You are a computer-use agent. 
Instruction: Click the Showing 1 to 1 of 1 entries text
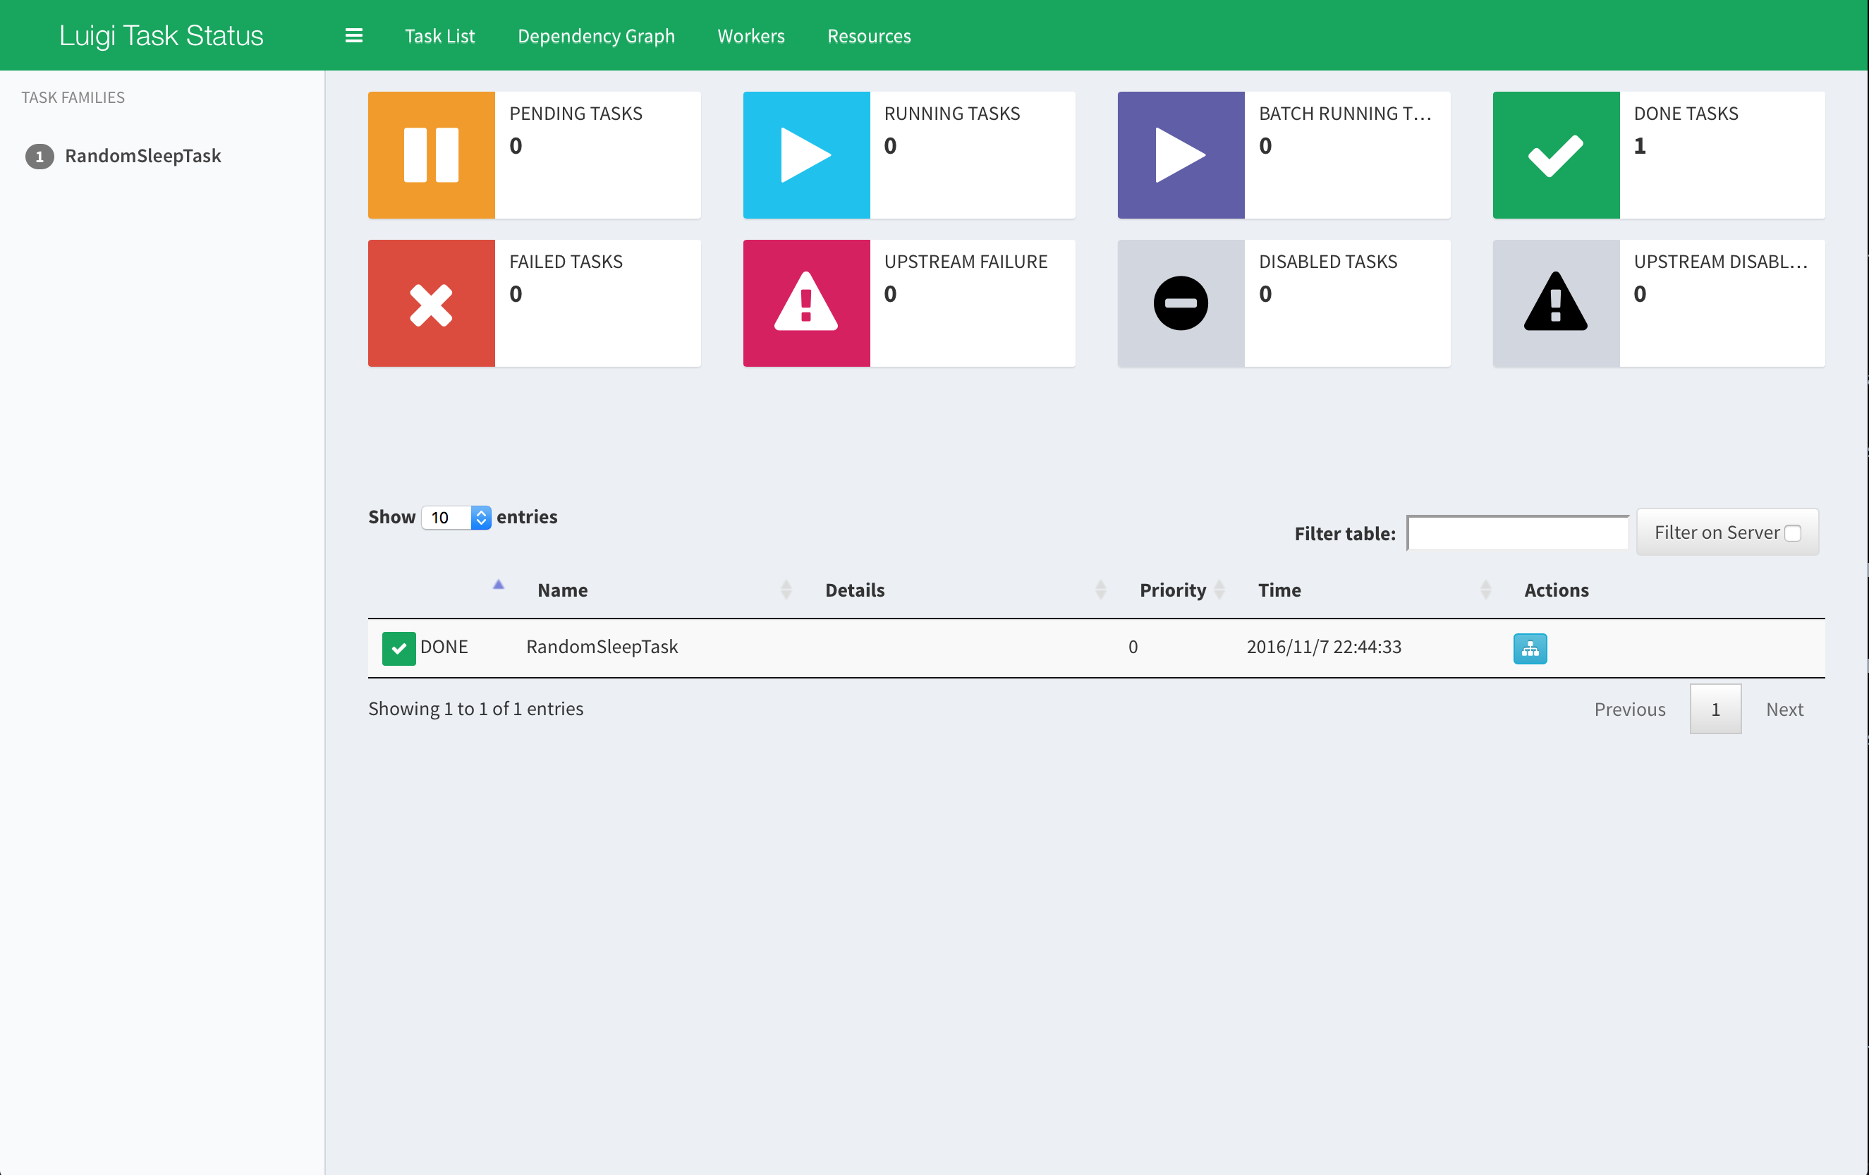(x=476, y=709)
